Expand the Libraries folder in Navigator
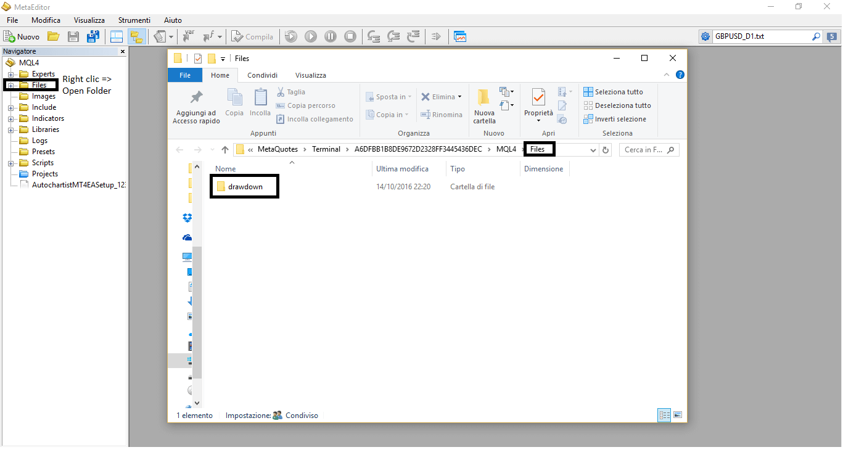 pyautogui.click(x=10, y=130)
